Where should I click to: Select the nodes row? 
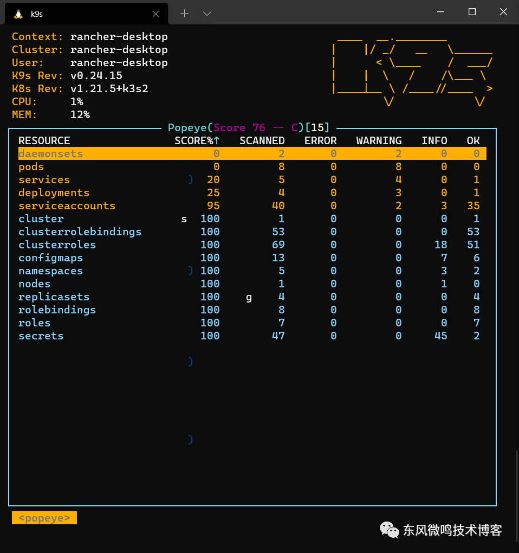(252, 284)
